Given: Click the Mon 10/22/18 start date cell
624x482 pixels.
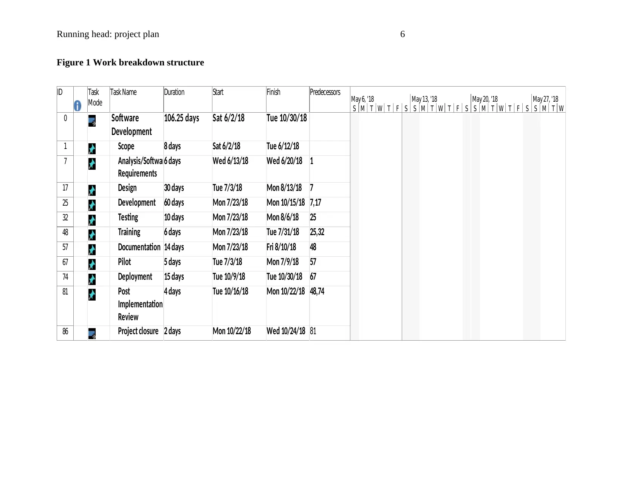Looking at the screenshot, I should click(239, 333).
